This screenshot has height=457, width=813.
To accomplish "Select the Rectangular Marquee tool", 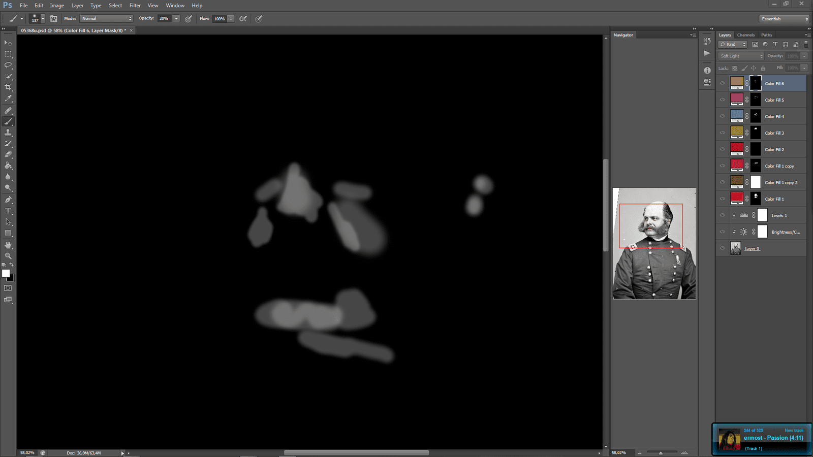I will [8, 54].
